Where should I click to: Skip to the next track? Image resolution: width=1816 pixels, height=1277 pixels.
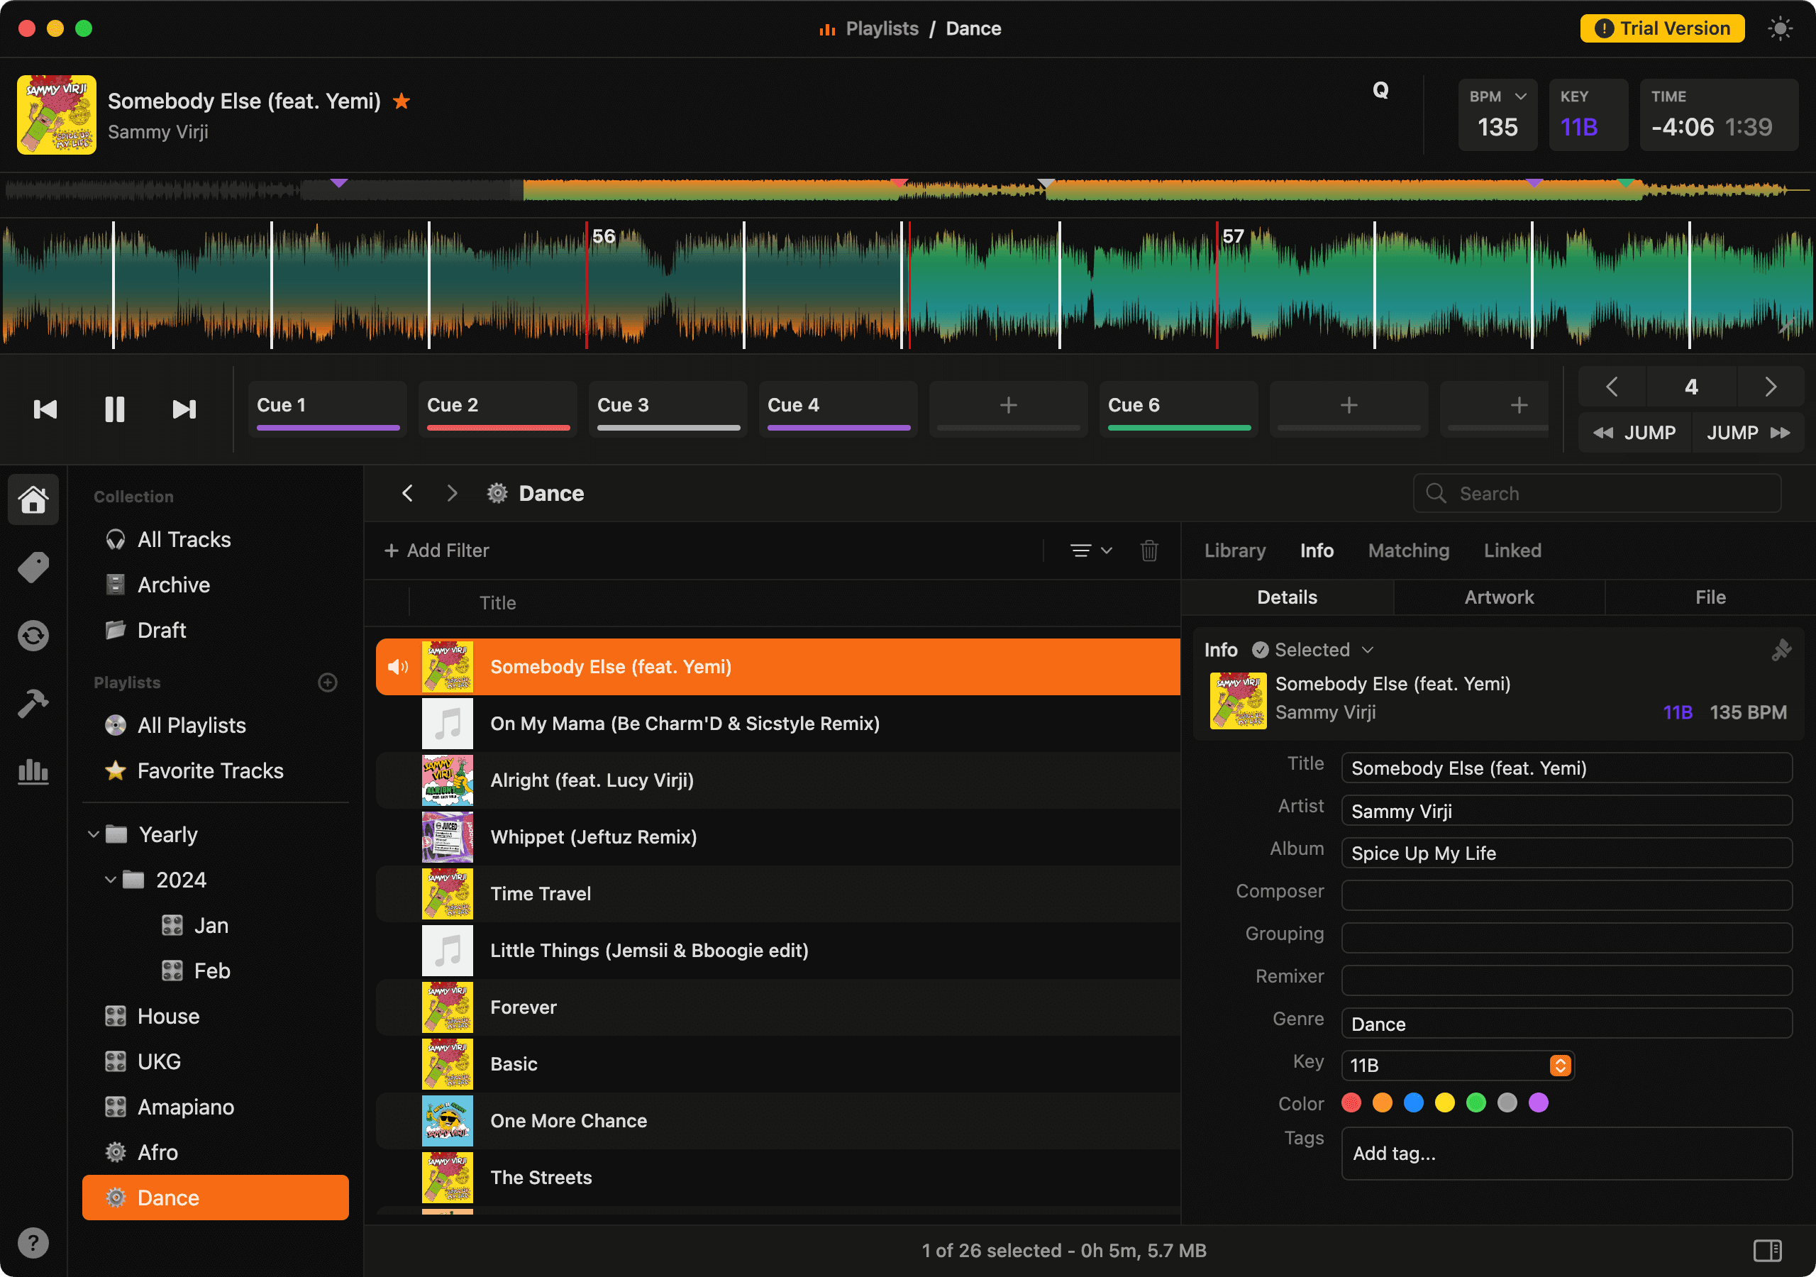[184, 409]
